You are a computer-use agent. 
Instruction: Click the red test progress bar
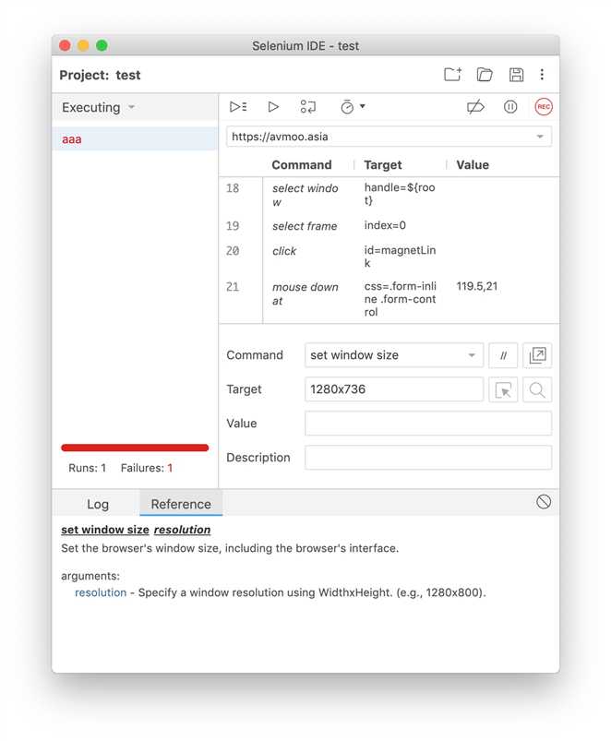[x=135, y=448]
